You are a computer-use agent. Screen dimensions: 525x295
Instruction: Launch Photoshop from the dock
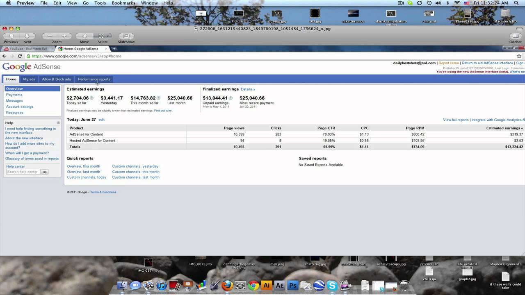tap(293, 286)
